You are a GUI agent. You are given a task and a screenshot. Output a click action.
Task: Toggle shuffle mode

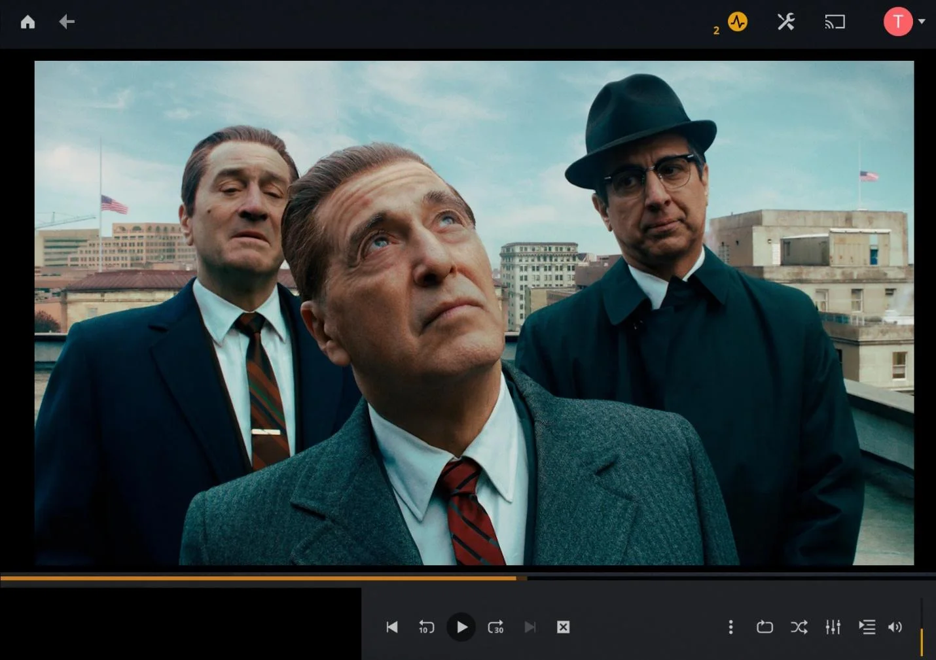pyautogui.click(x=799, y=627)
